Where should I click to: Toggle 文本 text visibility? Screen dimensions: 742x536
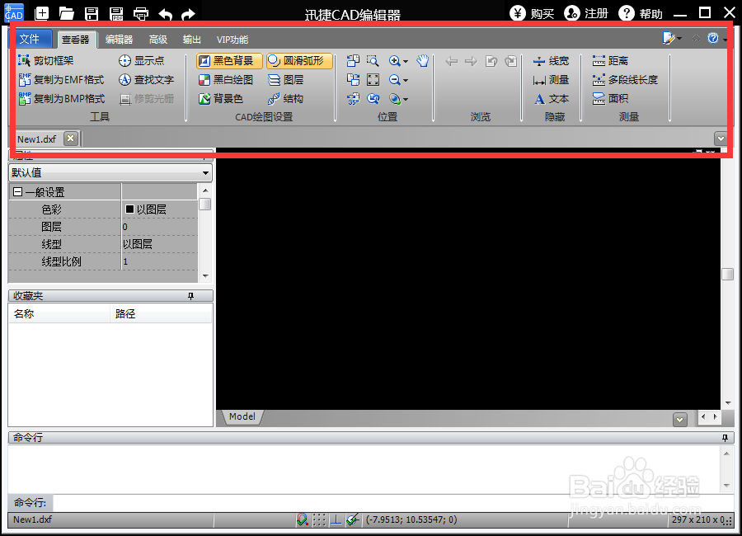click(x=551, y=98)
